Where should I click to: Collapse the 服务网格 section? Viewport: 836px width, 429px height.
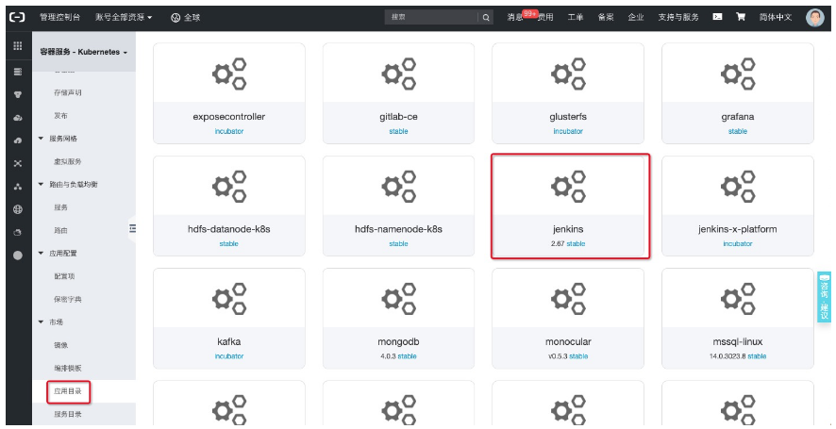(x=42, y=139)
